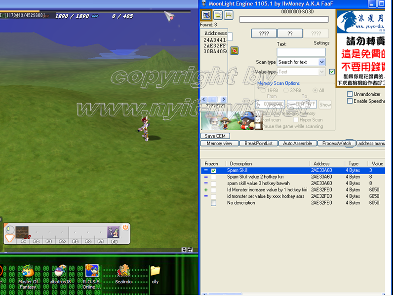Open Master Of Fantasy desktop icon
The width and height of the screenshot is (393, 296).
(x=28, y=277)
